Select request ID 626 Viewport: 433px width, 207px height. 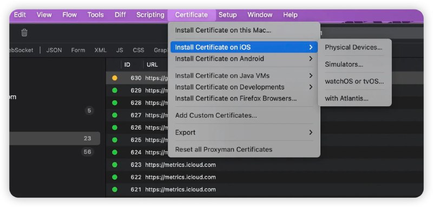click(x=136, y=128)
